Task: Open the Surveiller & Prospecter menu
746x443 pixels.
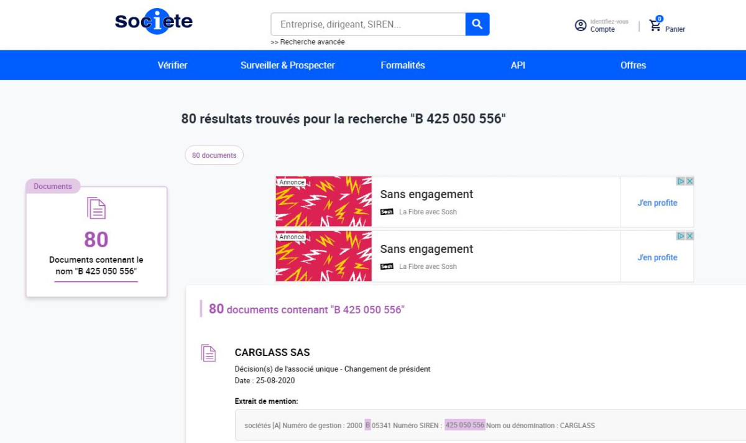Action: pyautogui.click(x=288, y=65)
